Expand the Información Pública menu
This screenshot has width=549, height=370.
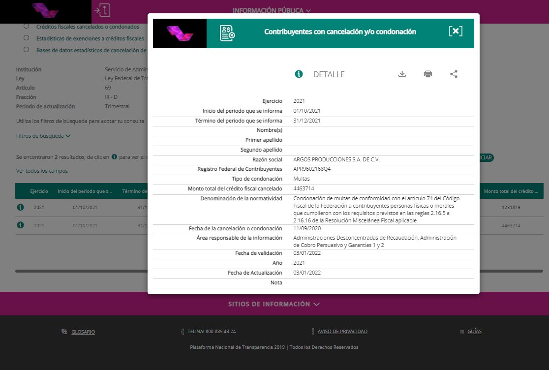pyautogui.click(x=272, y=10)
